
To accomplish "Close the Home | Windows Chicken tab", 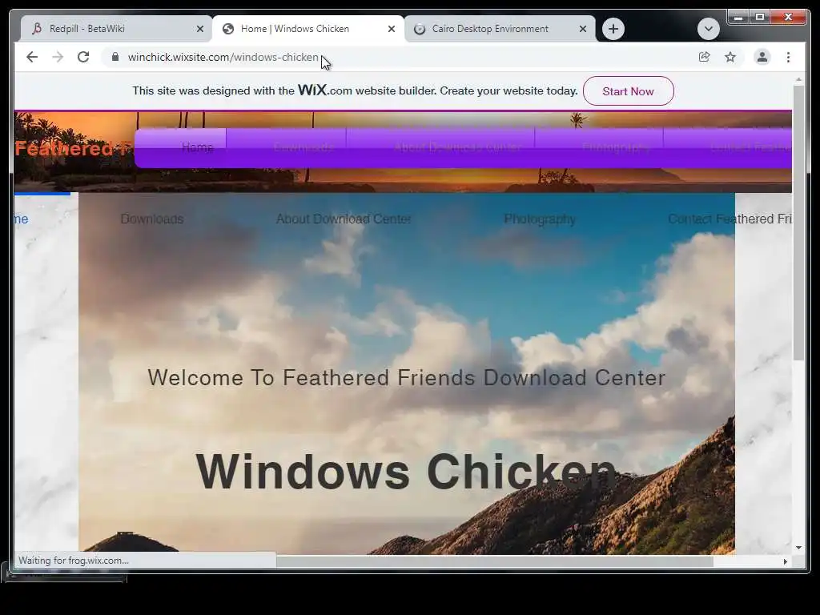I will pos(391,30).
